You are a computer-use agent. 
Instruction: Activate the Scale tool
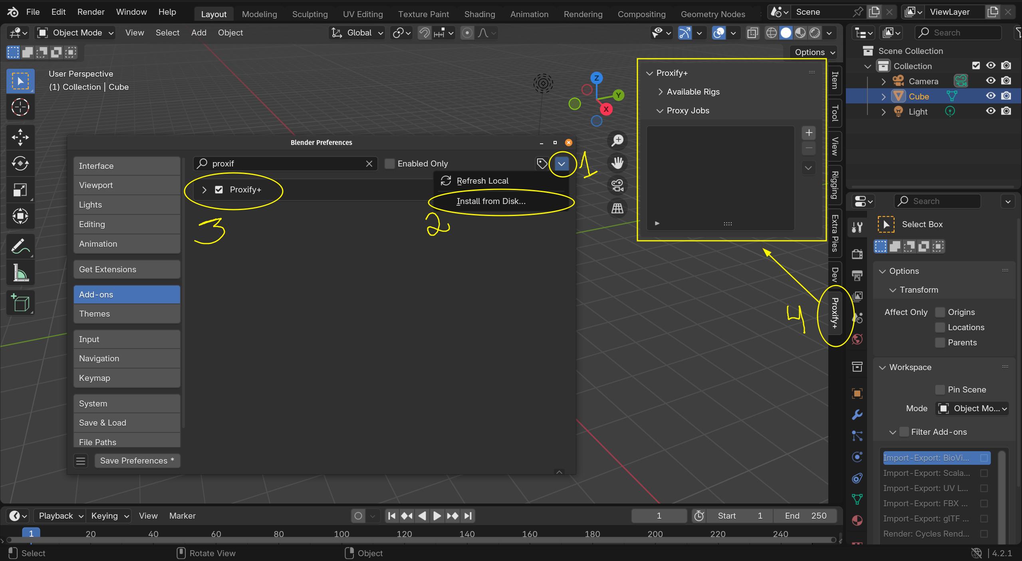[20, 190]
